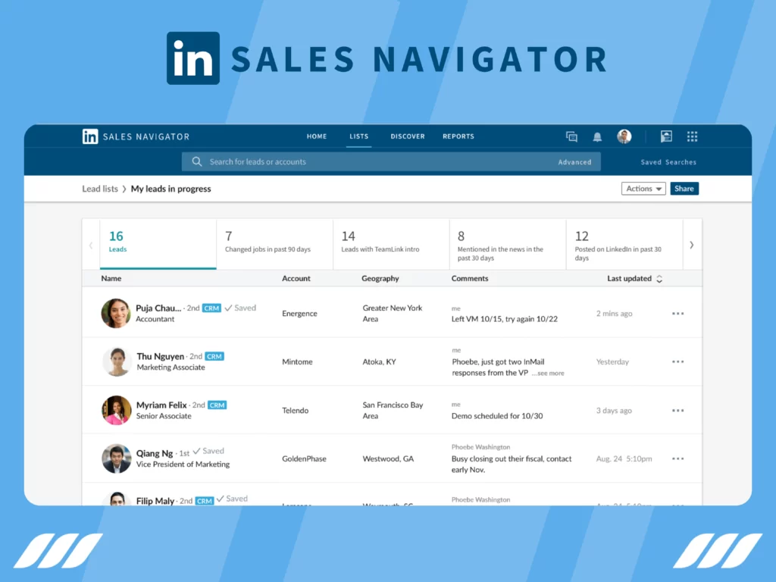The image size is (776, 582).
Task: Open Advanced search
Action: pos(574,162)
